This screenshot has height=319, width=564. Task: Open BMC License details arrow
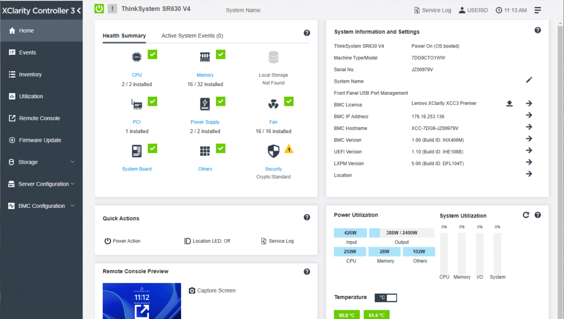pos(529,103)
